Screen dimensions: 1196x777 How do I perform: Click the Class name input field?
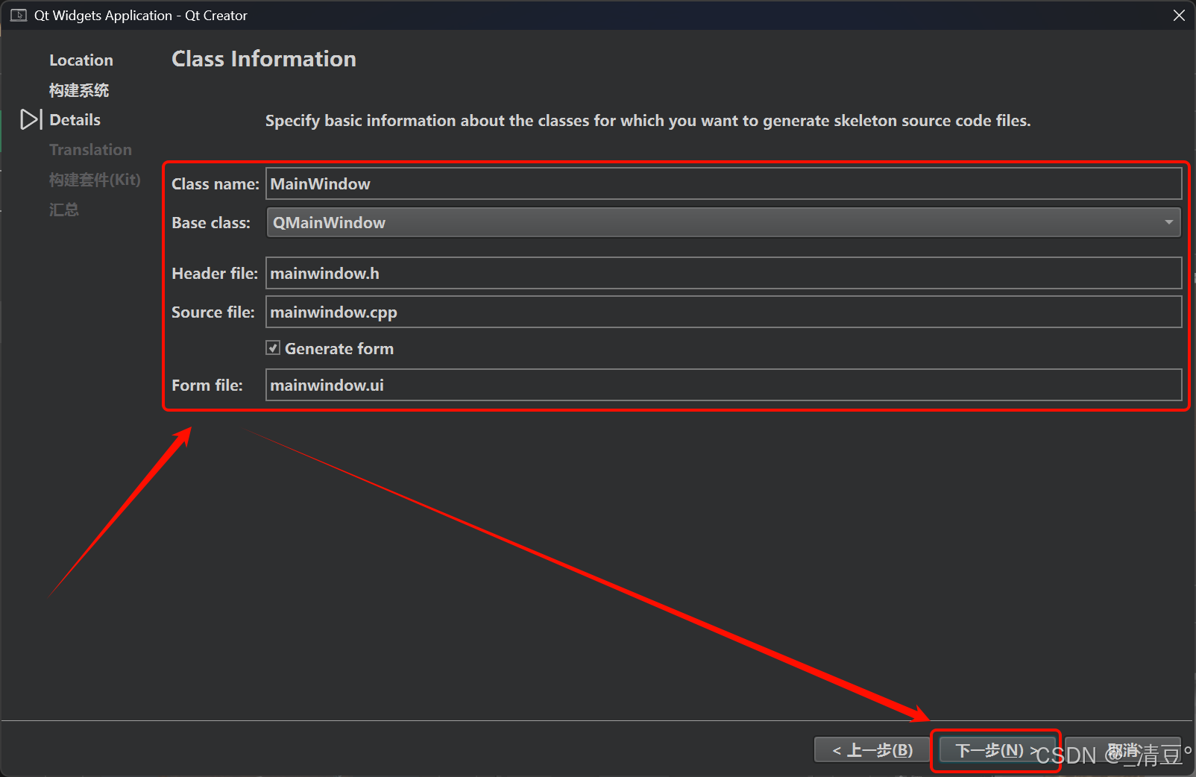[723, 183]
